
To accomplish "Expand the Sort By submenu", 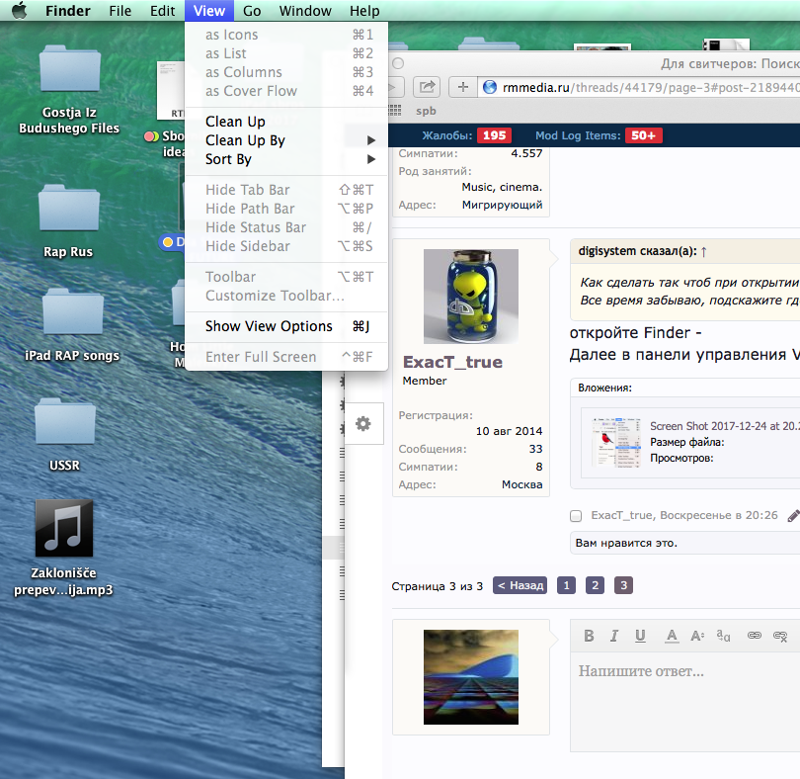I will [x=286, y=159].
